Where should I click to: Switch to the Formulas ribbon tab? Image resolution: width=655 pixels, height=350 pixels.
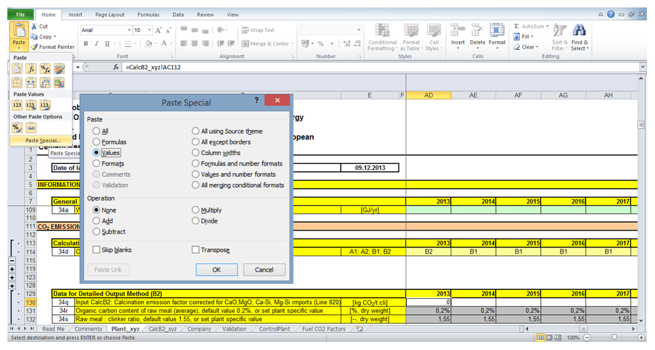(148, 14)
